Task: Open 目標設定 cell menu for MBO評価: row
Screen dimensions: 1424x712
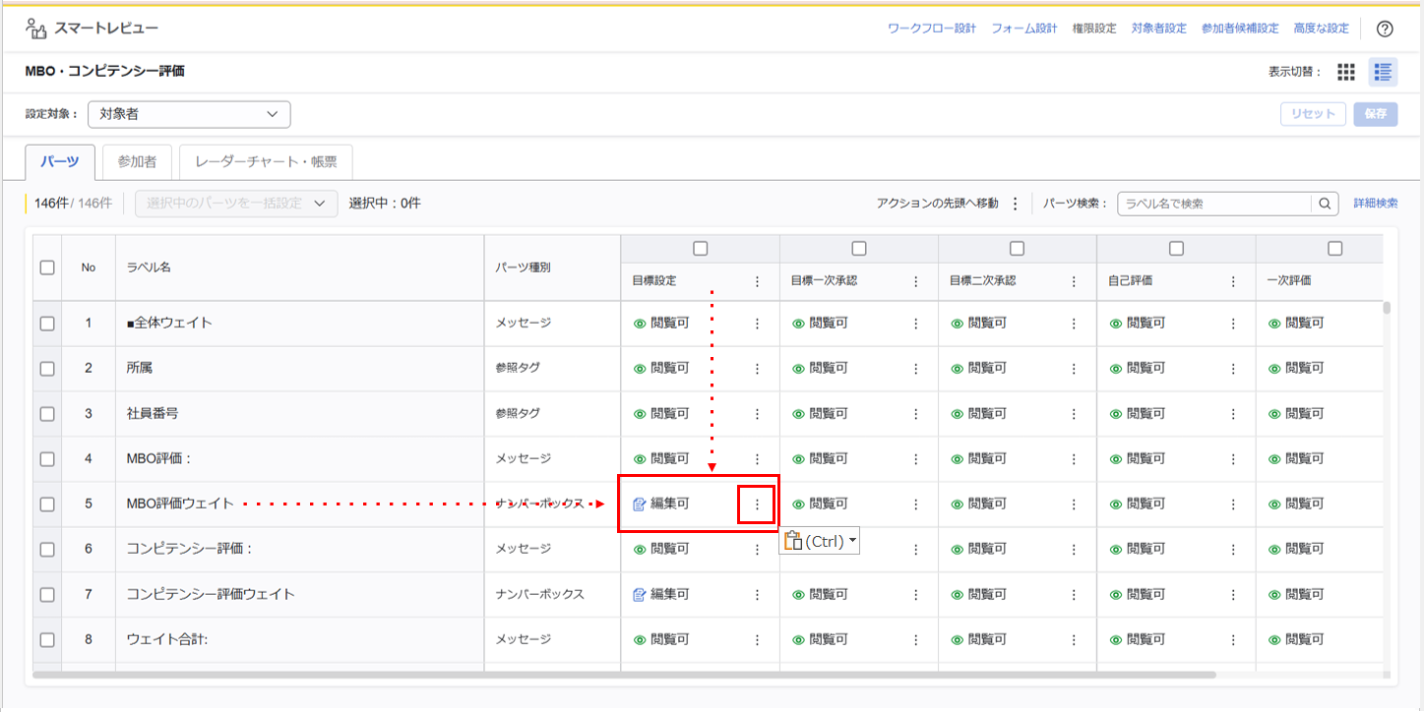Action: 757,459
